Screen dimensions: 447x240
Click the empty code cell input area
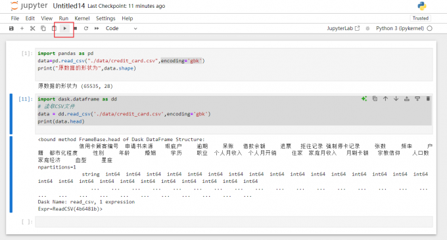coord(234,222)
